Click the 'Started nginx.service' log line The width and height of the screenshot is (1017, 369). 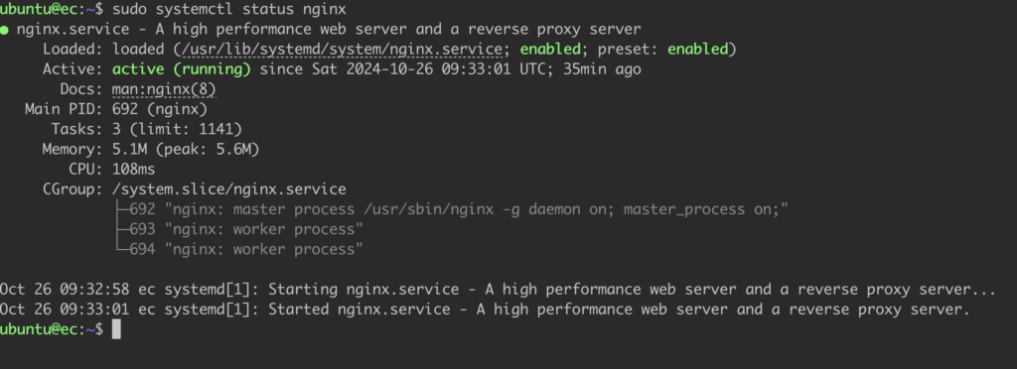485,309
